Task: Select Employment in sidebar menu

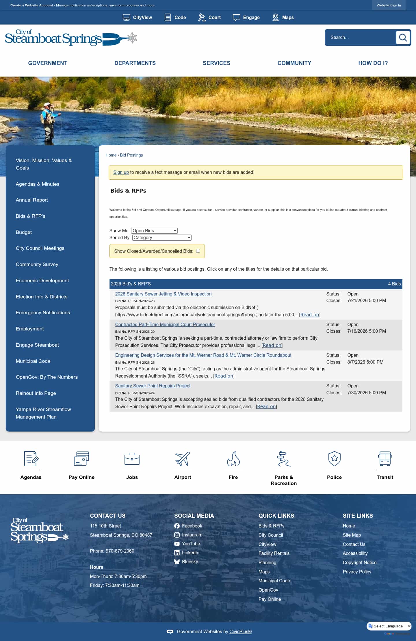Action: (30, 329)
